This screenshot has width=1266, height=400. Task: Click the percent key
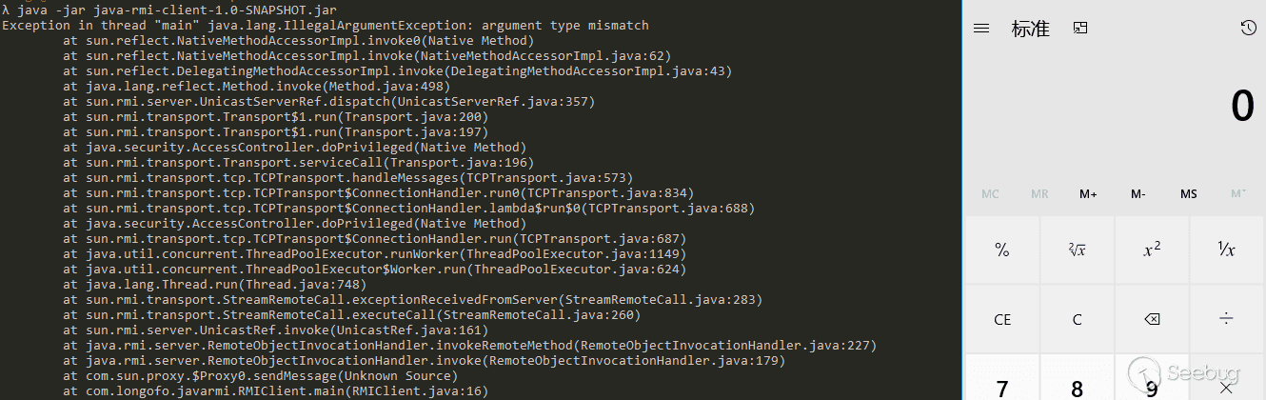[x=1001, y=250]
